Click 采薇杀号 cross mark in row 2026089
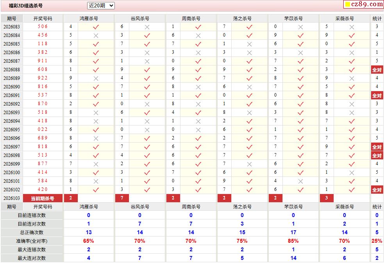The image size is (384, 263). tap(352, 78)
